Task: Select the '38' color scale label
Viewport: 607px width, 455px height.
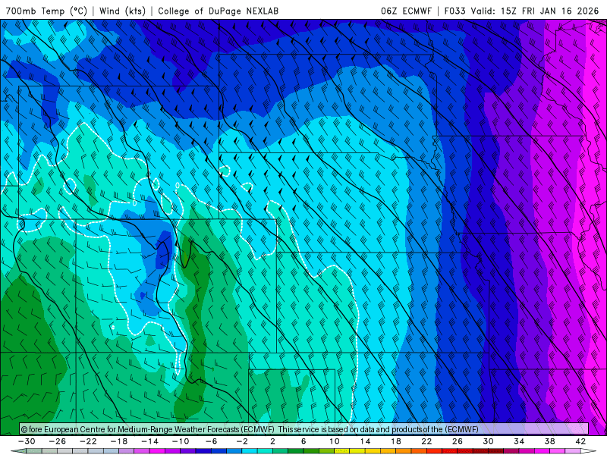Action: [x=549, y=441]
